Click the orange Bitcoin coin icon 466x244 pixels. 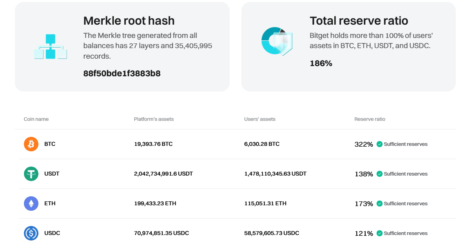pyautogui.click(x=31, y=144)
